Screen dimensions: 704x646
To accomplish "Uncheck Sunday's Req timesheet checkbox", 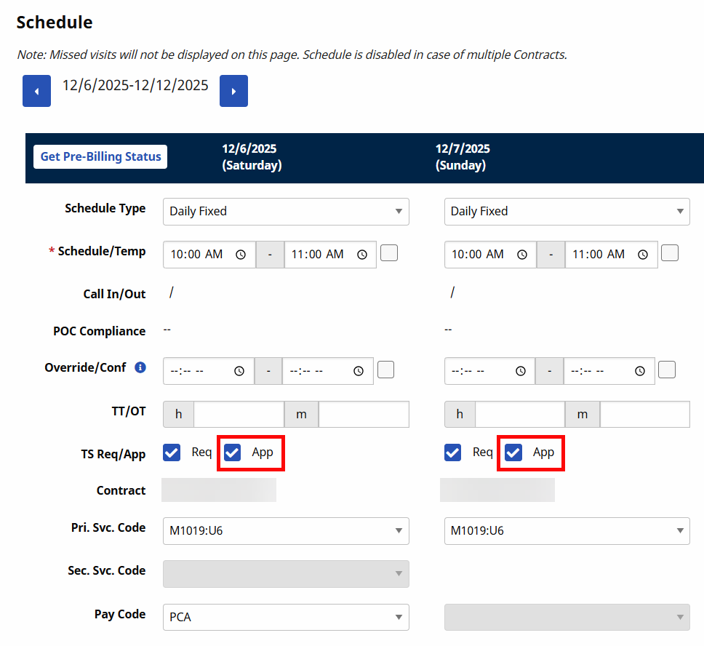I will [453, 452].
